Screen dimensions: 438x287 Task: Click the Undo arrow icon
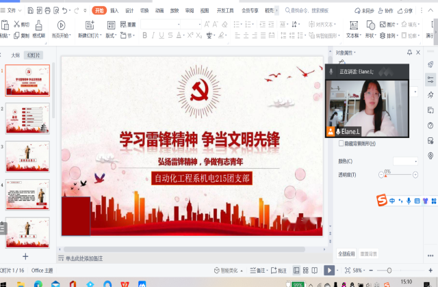pos(65,10)
